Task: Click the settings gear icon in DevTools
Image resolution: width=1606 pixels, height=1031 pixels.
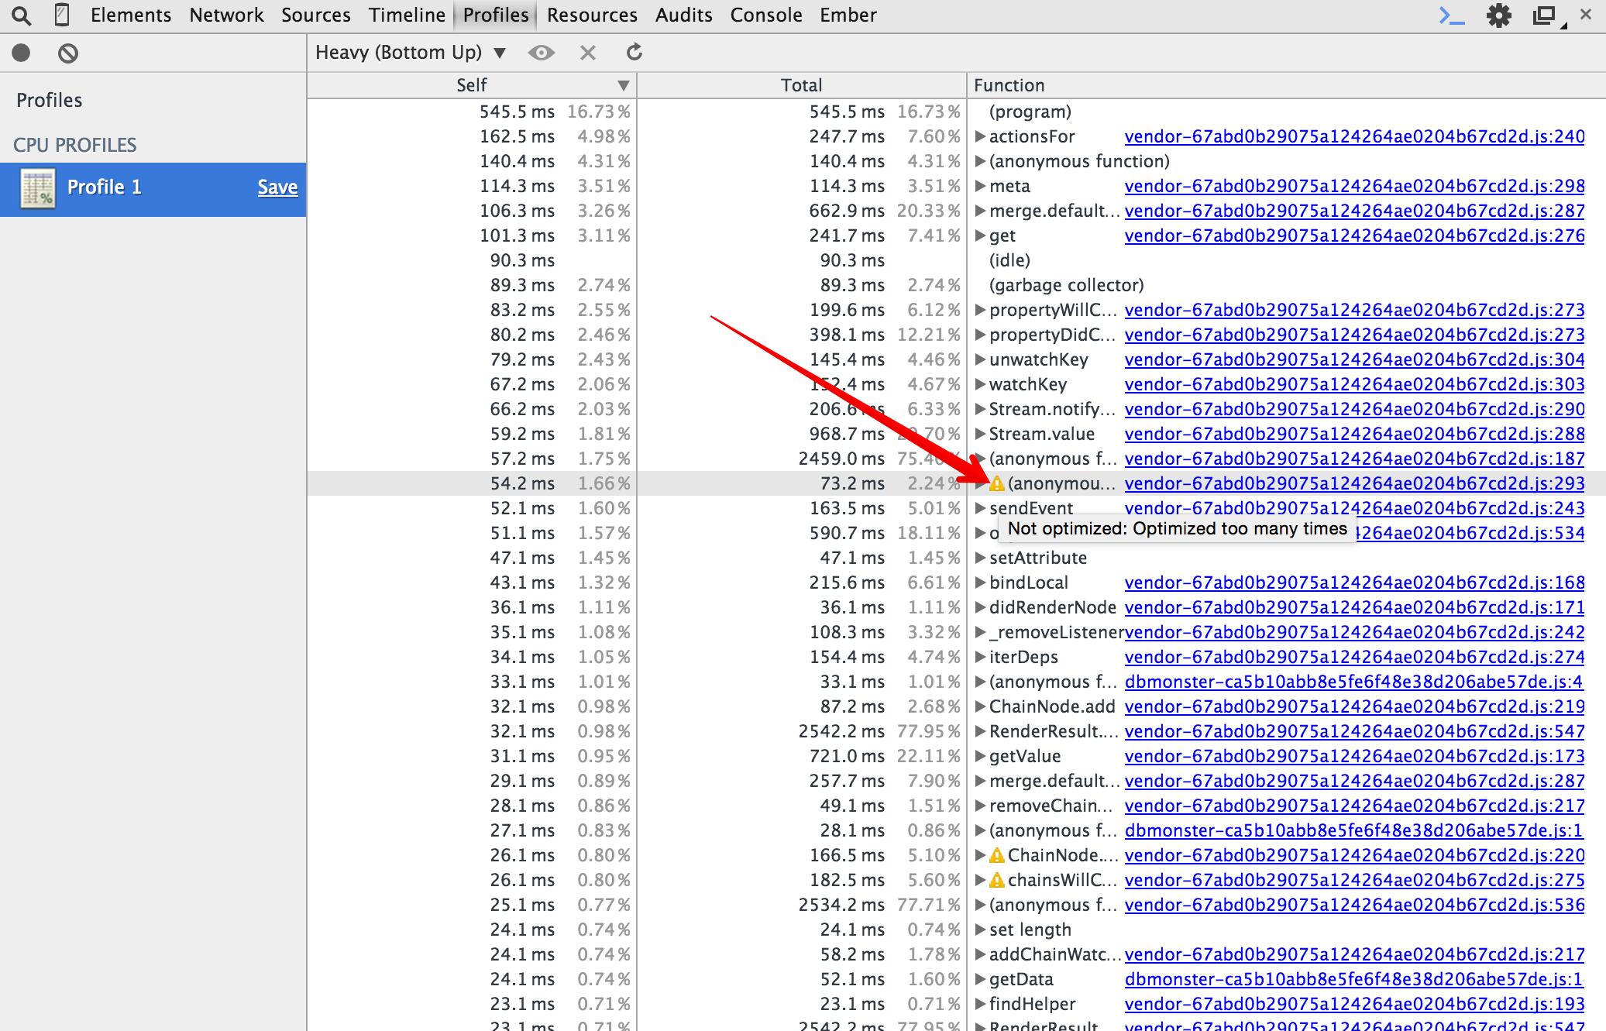Action: (x=1498, y=15)
